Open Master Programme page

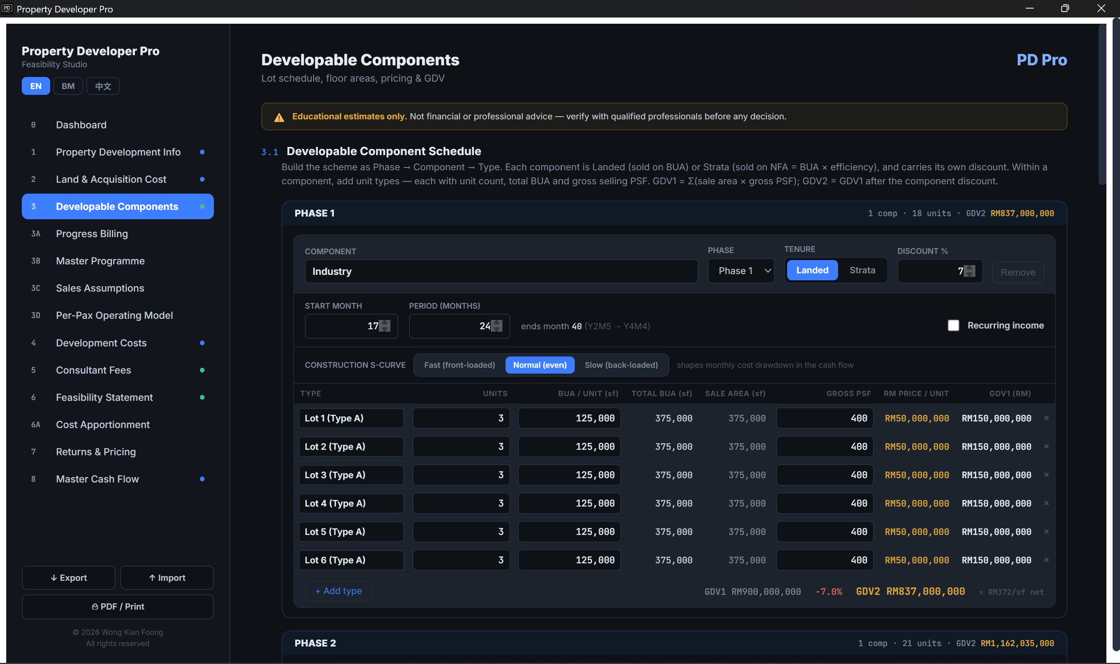pyautogui.click(x=118, y=261)
